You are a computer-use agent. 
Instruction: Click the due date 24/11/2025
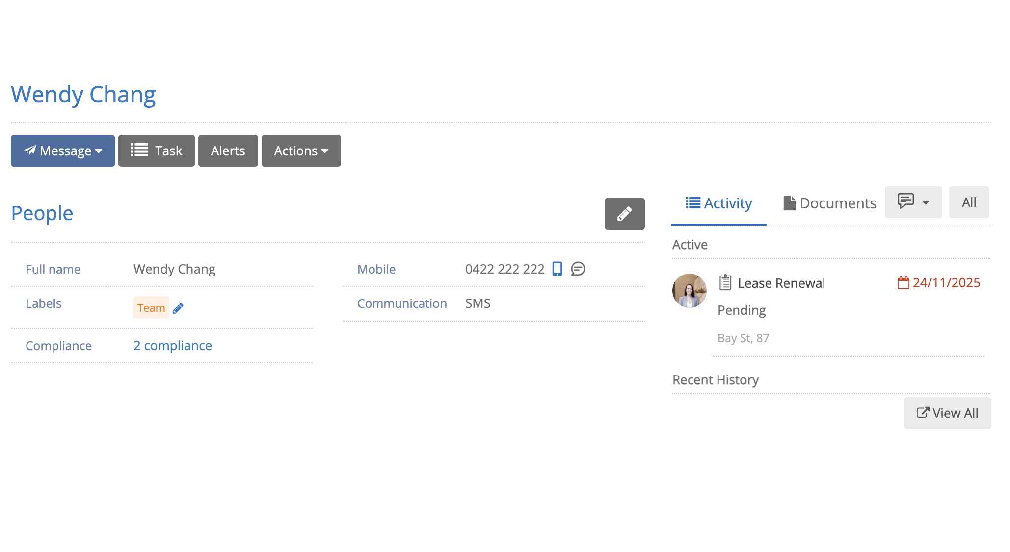(946, 283)
